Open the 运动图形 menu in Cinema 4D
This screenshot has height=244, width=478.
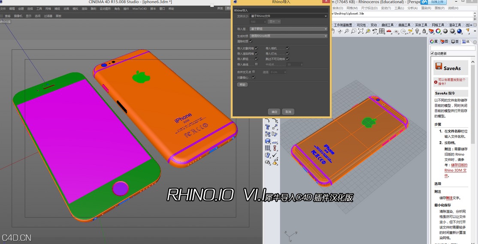tap(105, 9)
